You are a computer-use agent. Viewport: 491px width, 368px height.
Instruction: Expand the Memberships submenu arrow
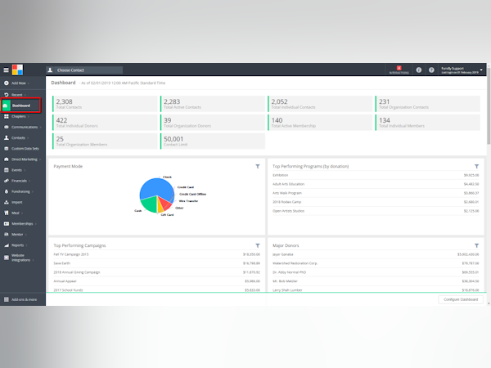coord(36,224)
